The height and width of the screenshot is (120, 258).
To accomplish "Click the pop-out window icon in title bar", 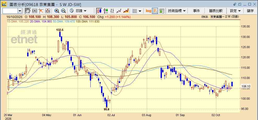I will [x=240, y=4].
